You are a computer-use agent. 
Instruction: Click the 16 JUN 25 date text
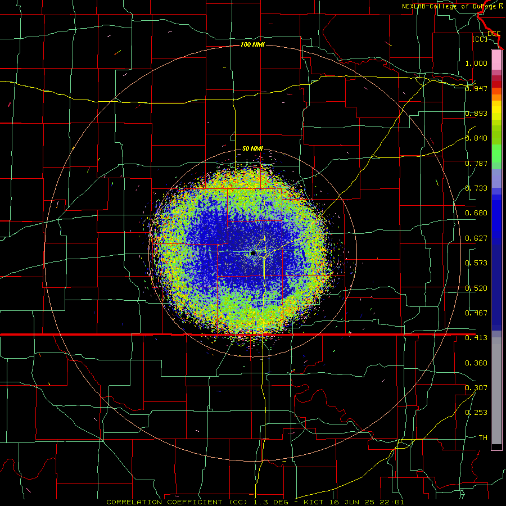pos(352,502)
